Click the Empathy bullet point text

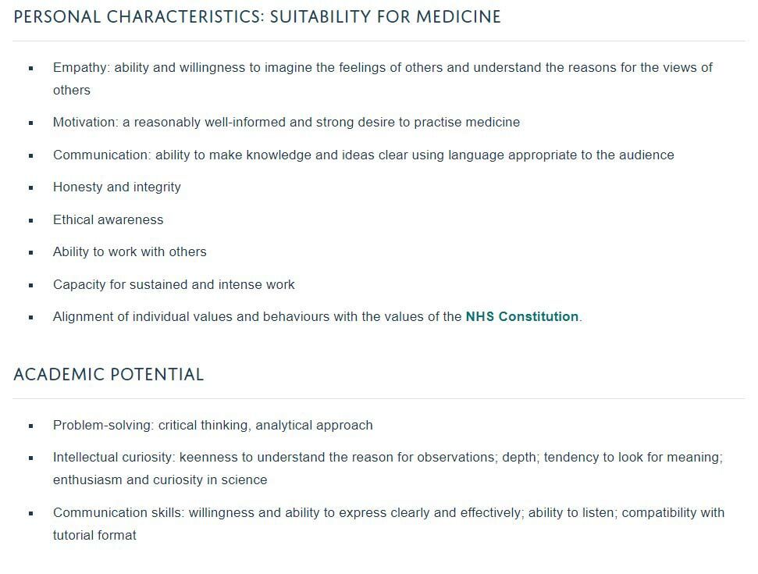383,68
